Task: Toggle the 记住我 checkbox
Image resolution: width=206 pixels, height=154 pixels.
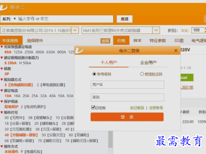Action: pyautogui.click(x=93, y=108)
